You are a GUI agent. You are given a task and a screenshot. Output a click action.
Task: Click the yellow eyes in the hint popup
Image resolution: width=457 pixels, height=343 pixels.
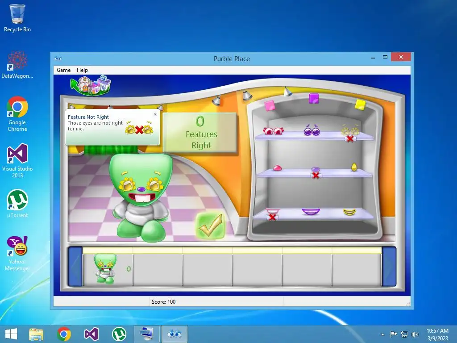[139, 128]
